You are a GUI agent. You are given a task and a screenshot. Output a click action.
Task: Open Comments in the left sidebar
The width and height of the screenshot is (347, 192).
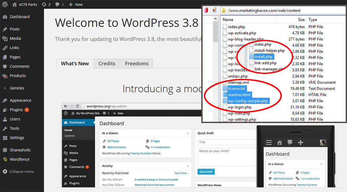coord(19,66)
